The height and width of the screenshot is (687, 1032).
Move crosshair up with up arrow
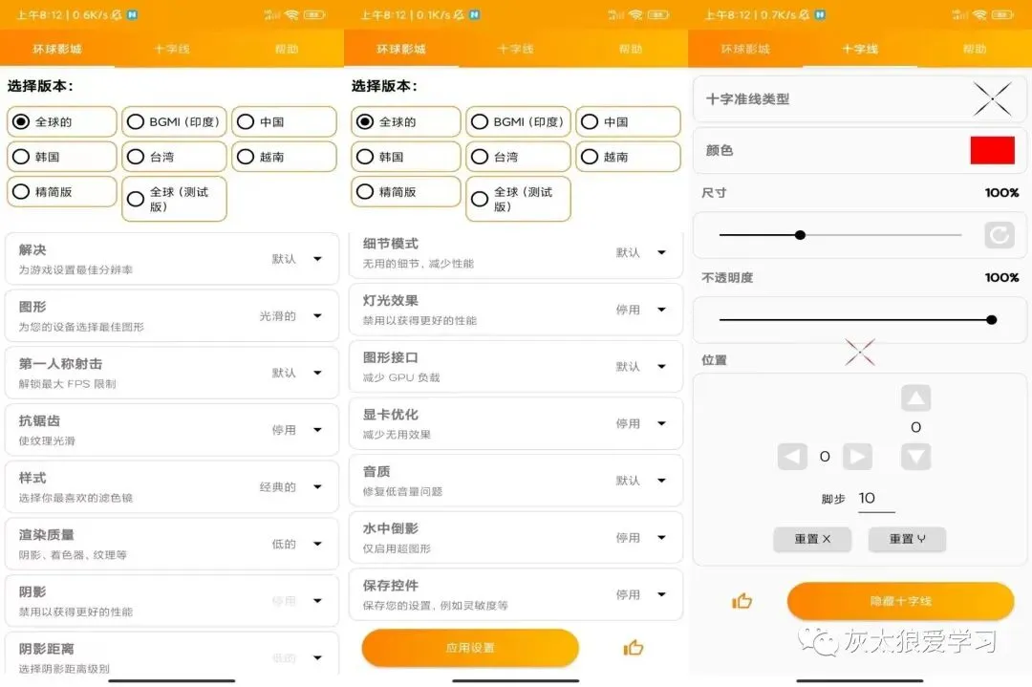(x=915, y=398)
